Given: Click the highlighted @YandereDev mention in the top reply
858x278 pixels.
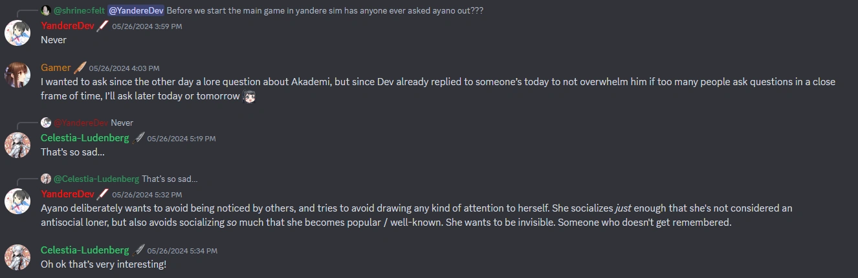Looking at the screenshot, I should tap(136, 10).
